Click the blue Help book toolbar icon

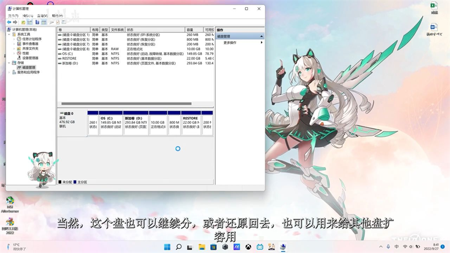(37, 22)
